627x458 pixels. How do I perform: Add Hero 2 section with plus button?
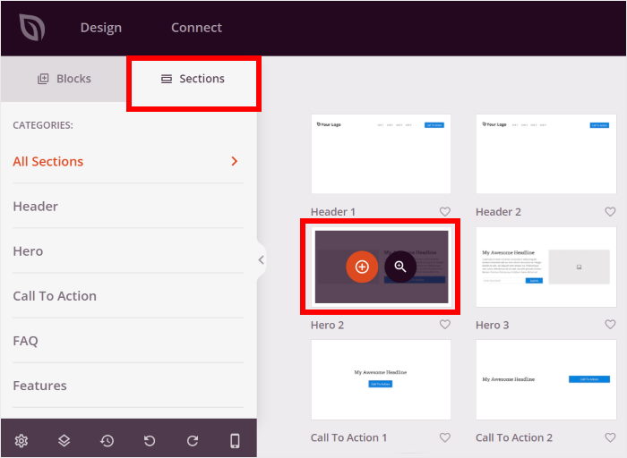coord(362,267)
